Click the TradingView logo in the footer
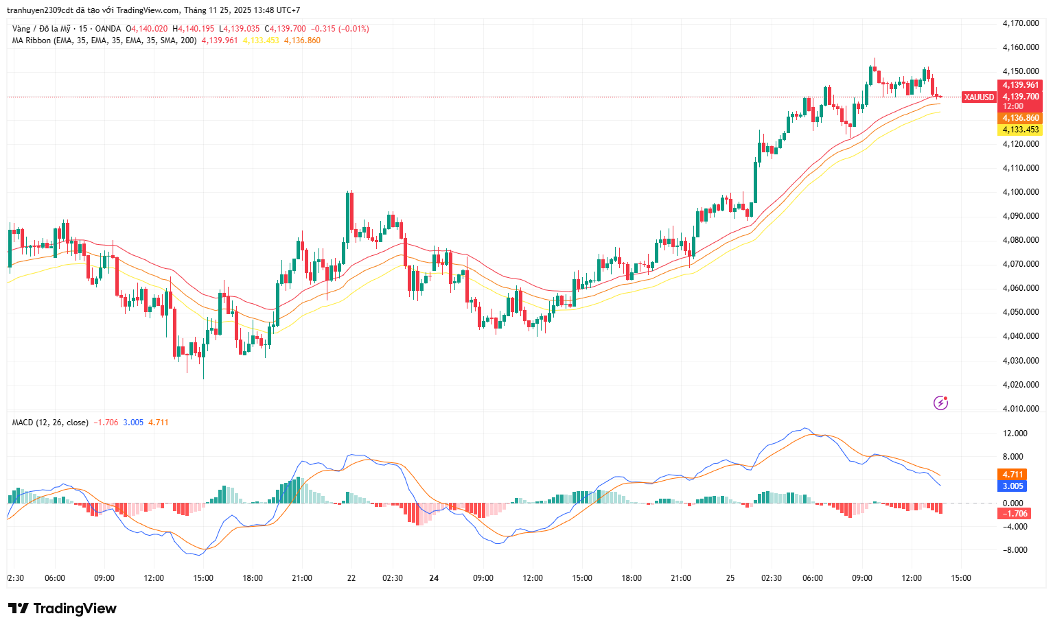Viewport: 1053px width, 629px height. pos(62,608)
